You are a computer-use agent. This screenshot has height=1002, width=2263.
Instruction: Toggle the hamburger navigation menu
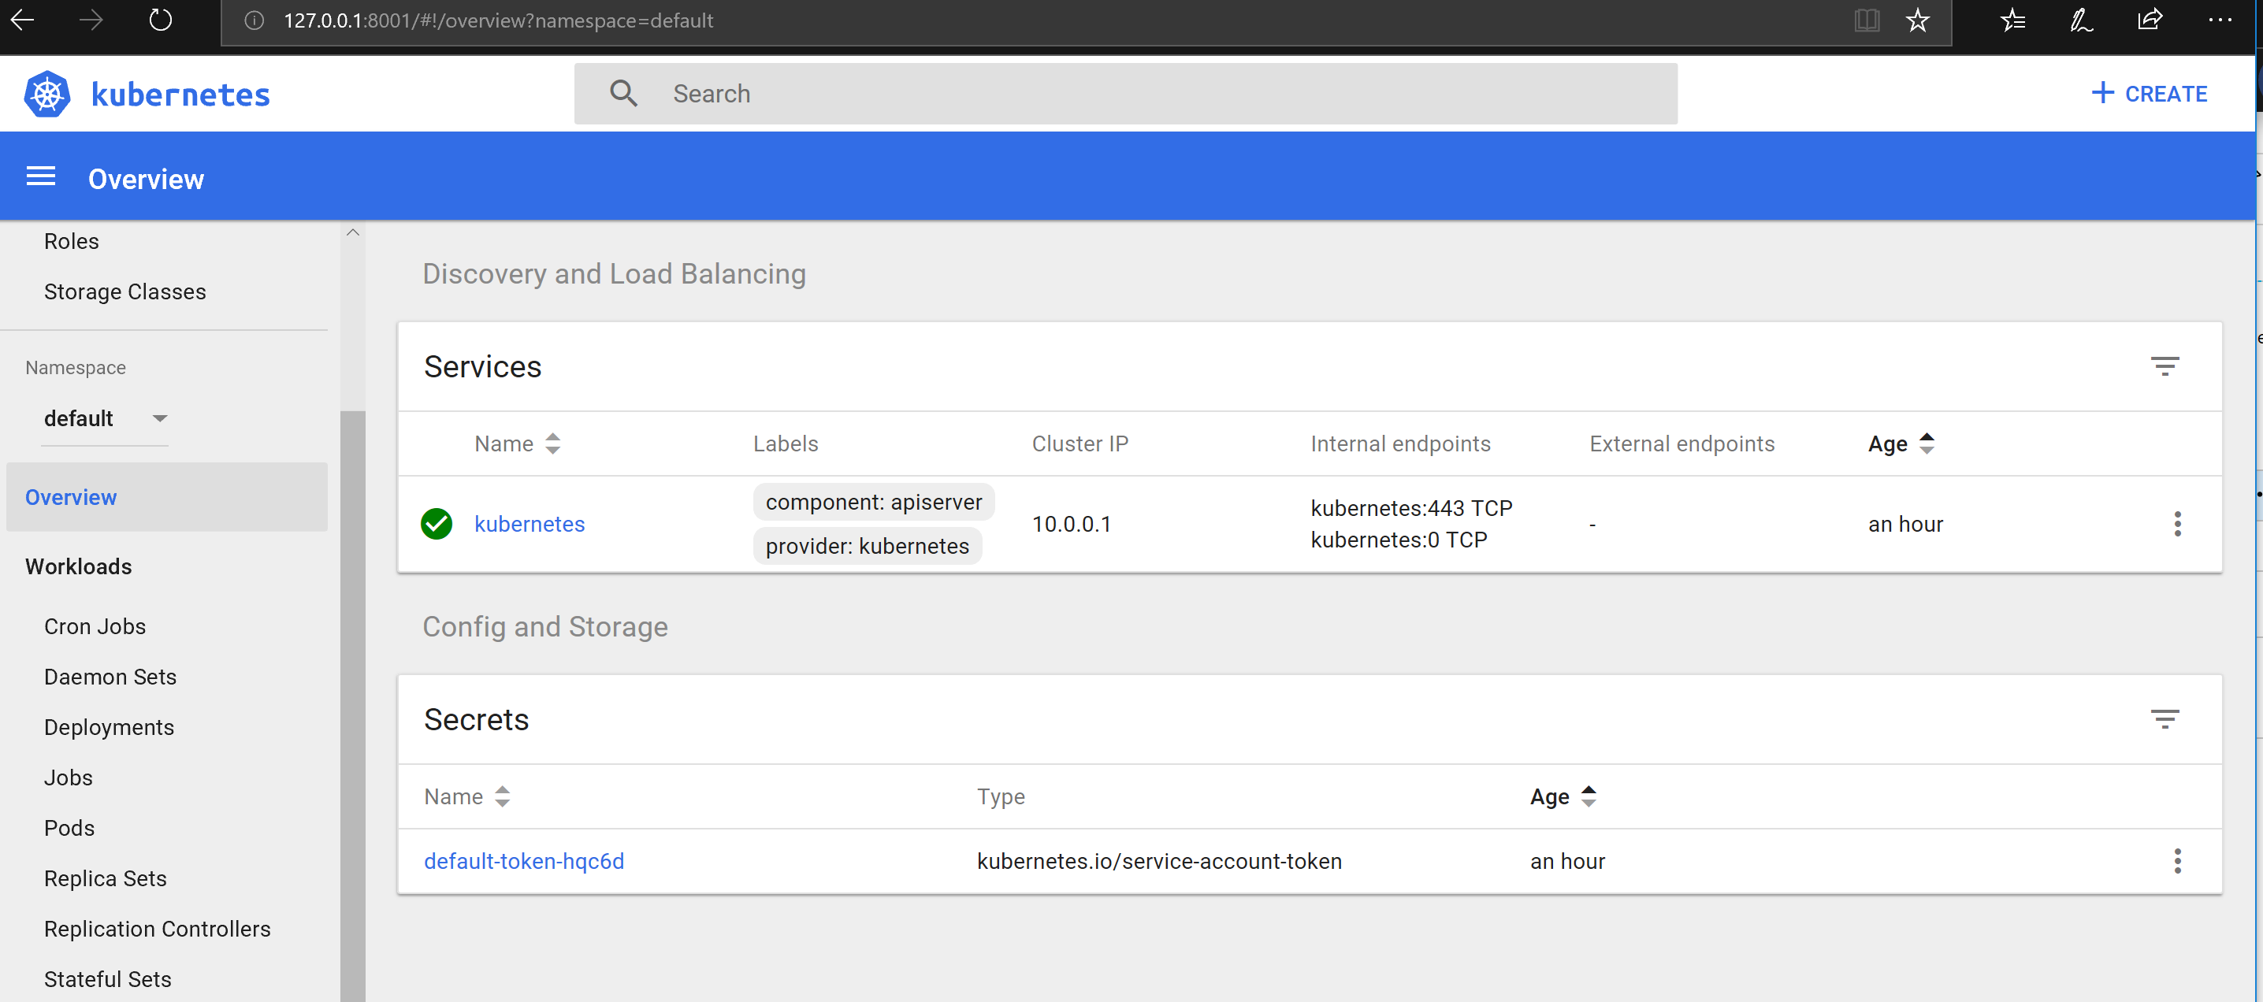coord(40,177)
